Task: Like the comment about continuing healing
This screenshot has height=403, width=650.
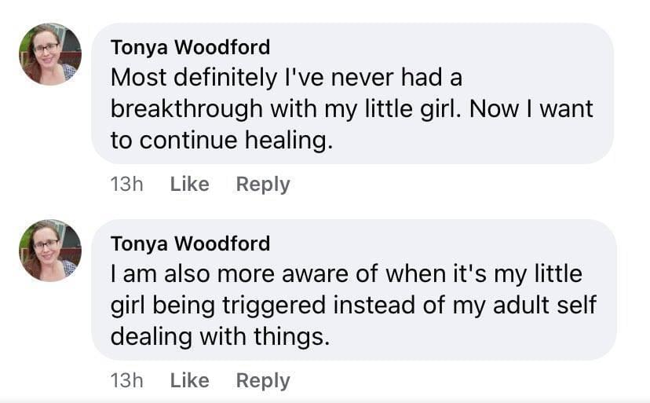Action: [x=189, y=184]
